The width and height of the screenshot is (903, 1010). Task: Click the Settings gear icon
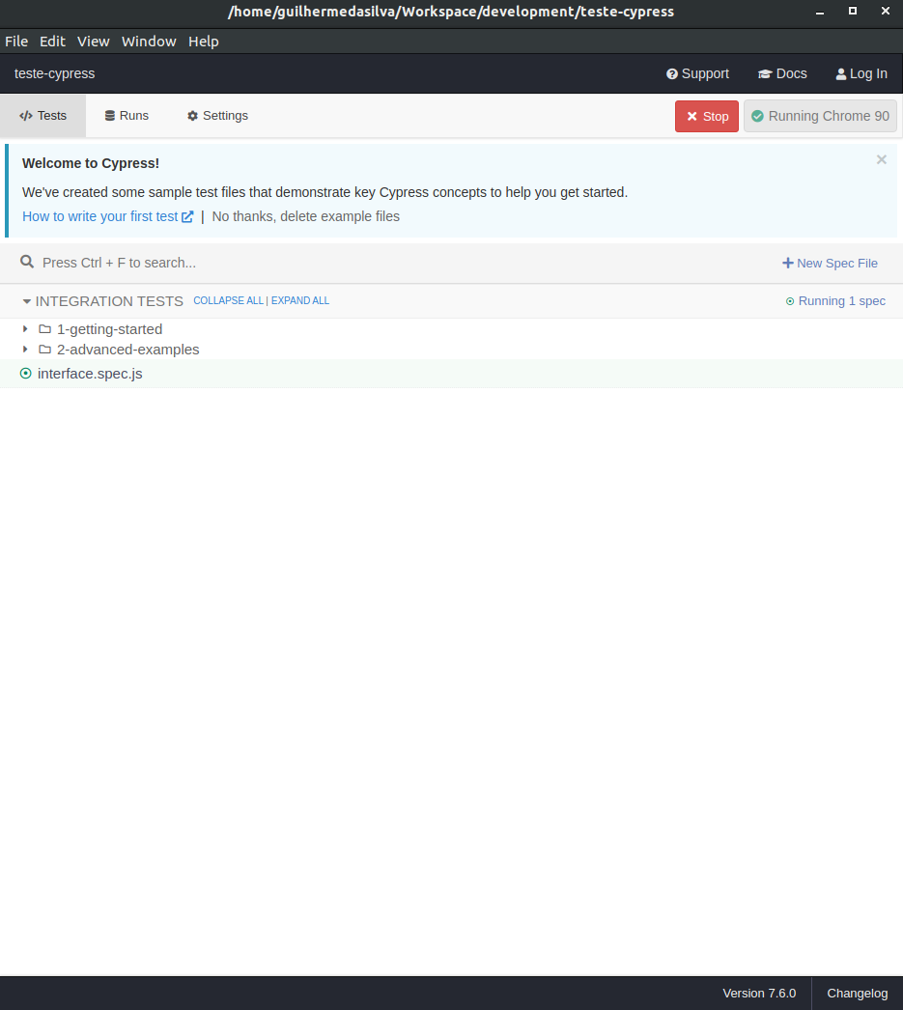pyautogui.click(x=192, y=116)
